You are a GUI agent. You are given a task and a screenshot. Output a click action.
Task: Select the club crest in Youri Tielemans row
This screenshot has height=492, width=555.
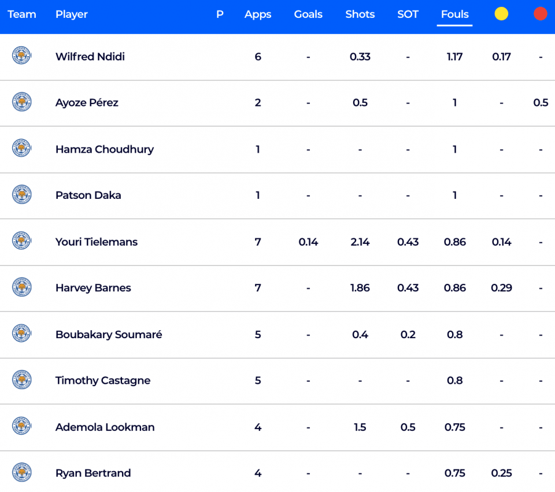pos(21,241)
